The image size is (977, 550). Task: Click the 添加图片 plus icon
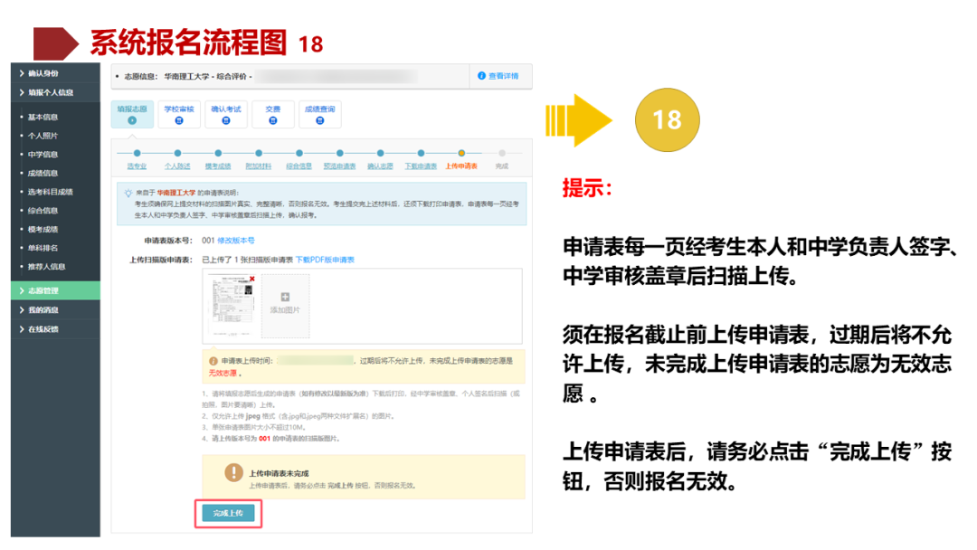[x=284, y=296]
